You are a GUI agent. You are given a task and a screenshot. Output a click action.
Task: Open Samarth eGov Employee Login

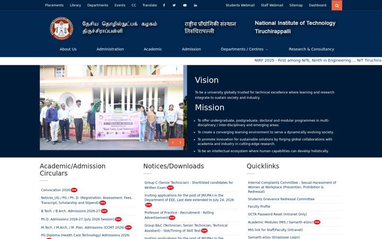point(274,237)
